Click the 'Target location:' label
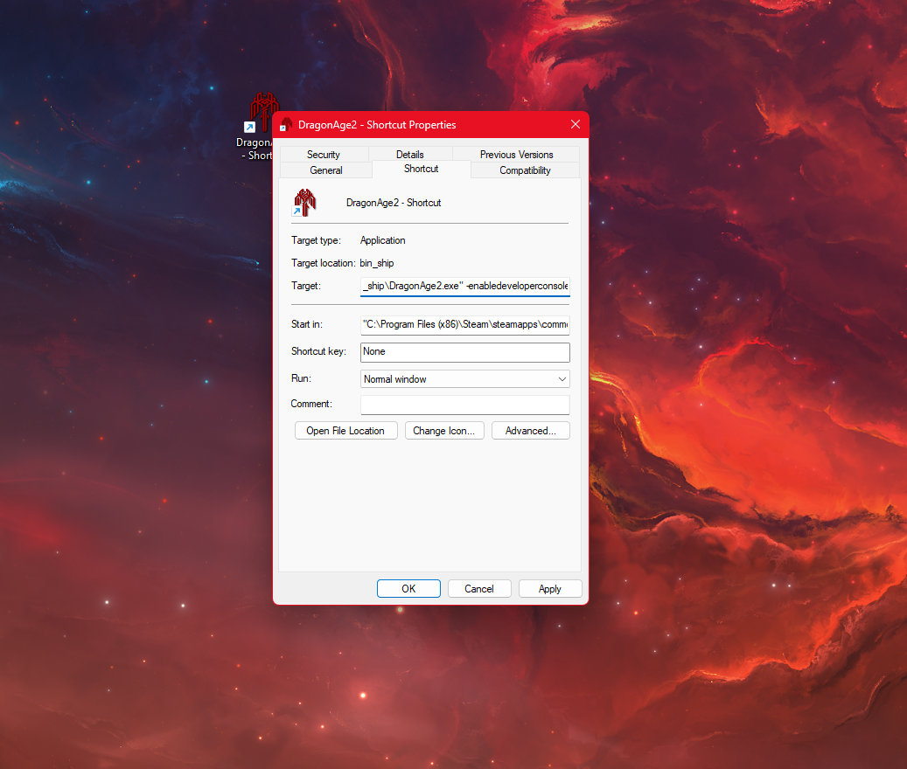 (x=324, y=263)
